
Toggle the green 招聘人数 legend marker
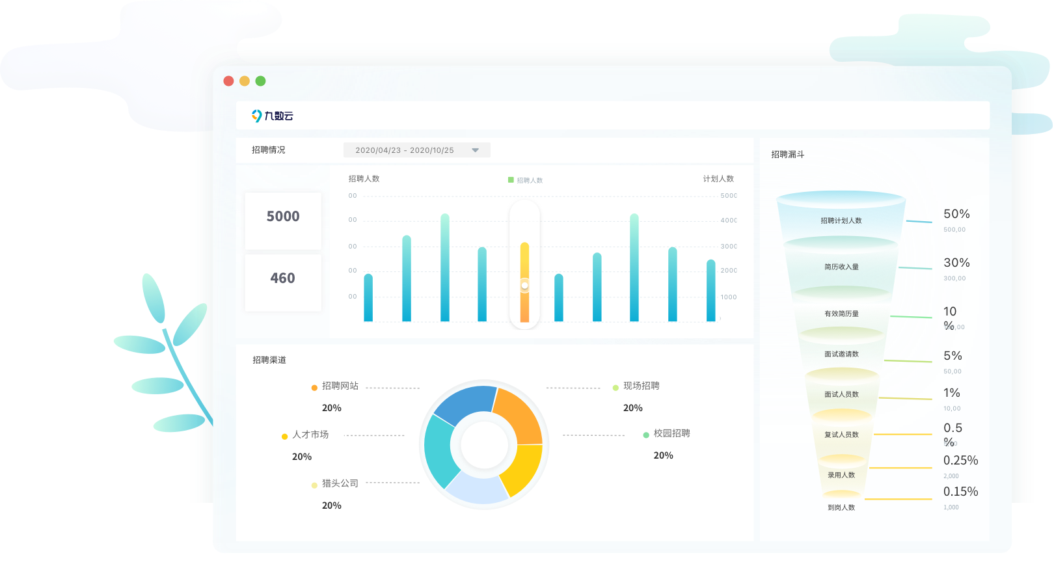click(x=511, y=180)
